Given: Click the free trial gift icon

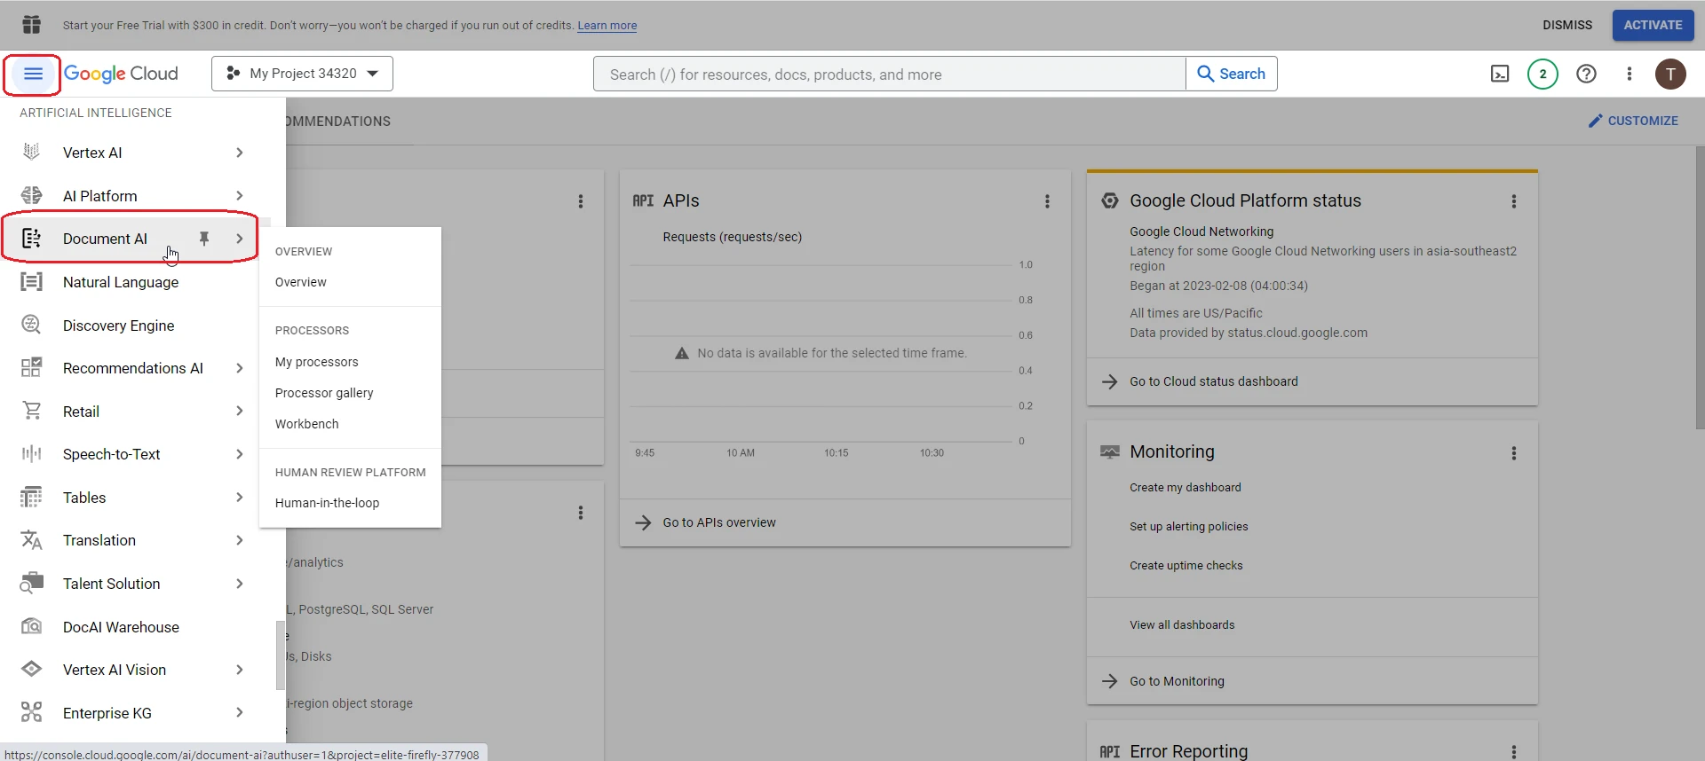Looking at the screenshot, I should click(x=32, y=24).
